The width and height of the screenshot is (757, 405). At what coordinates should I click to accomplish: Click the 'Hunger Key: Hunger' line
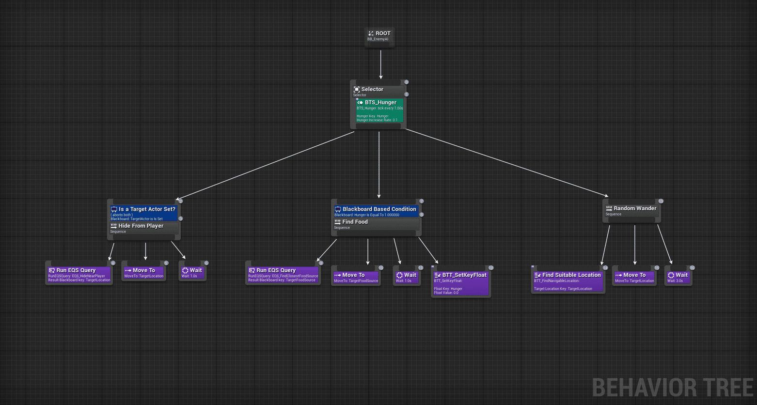pos(373,116)
